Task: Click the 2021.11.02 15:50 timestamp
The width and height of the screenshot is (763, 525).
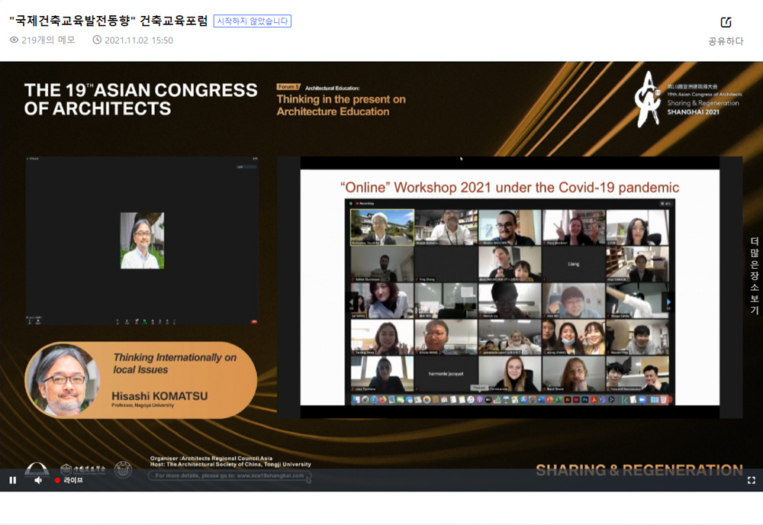Action: click(x=139, y=40)
